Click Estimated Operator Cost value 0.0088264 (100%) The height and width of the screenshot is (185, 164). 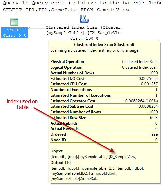click(141, 101)
